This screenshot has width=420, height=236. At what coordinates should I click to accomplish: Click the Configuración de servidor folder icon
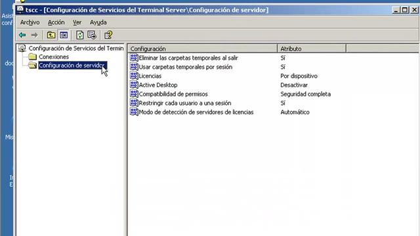coord(32,66)
